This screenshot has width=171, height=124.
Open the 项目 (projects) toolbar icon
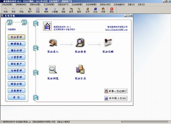tap(13, 10)
